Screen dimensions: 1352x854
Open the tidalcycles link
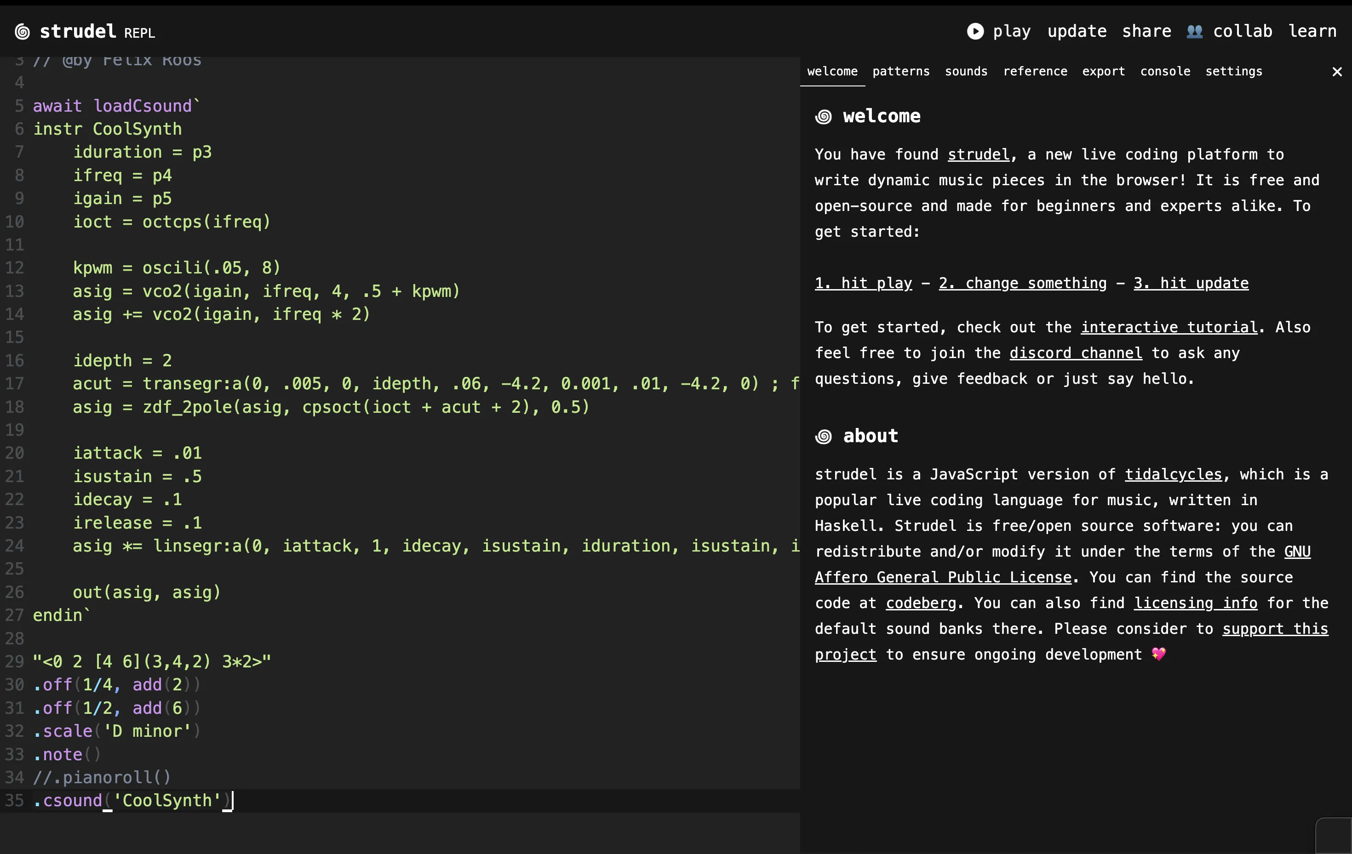click(x=1173, y=474)
